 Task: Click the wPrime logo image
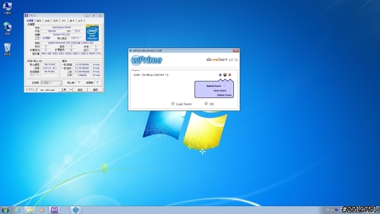[147, 60]
